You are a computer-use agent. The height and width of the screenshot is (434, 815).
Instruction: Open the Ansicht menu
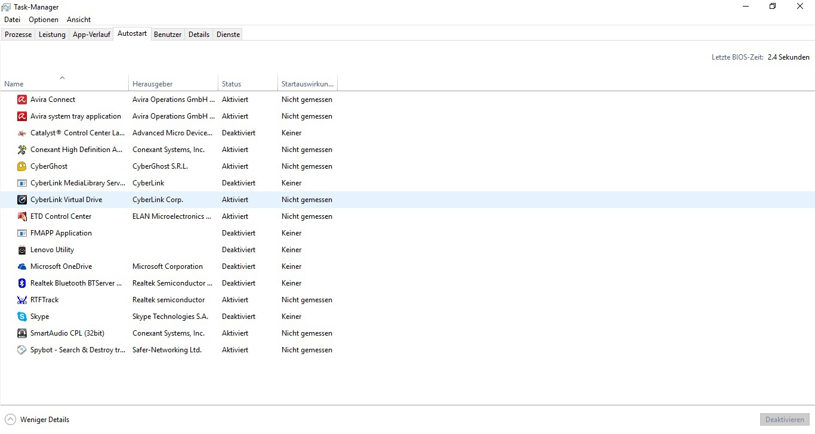pyautogui.click(x=79, y=20)
